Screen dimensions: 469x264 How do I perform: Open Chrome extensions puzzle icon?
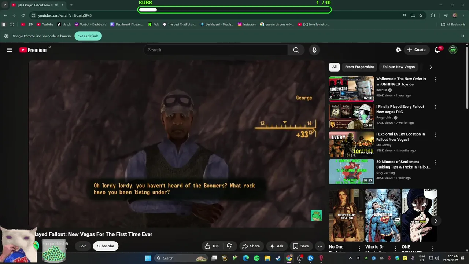click(433, 15)
